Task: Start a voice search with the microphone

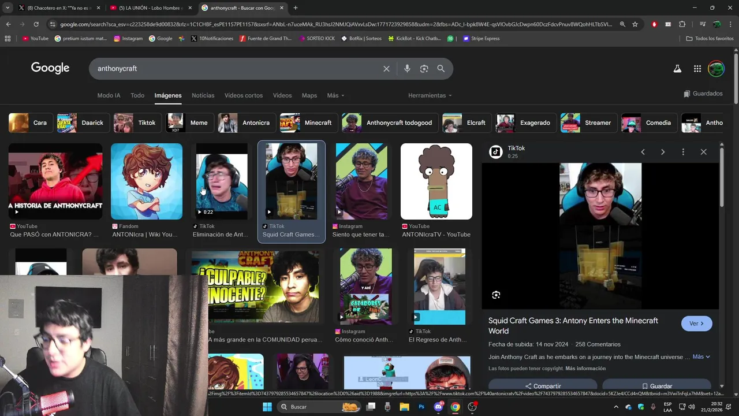Action: (407, 69)
